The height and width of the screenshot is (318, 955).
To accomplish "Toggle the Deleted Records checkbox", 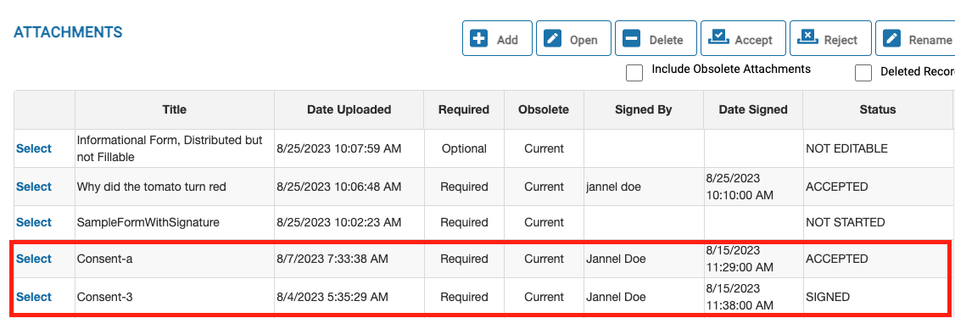I will (x=863, y=72).
